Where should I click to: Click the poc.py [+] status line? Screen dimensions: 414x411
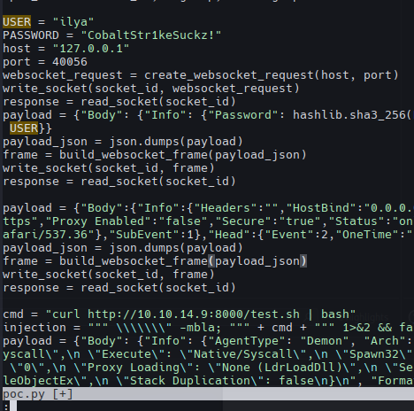pos(207,394)
